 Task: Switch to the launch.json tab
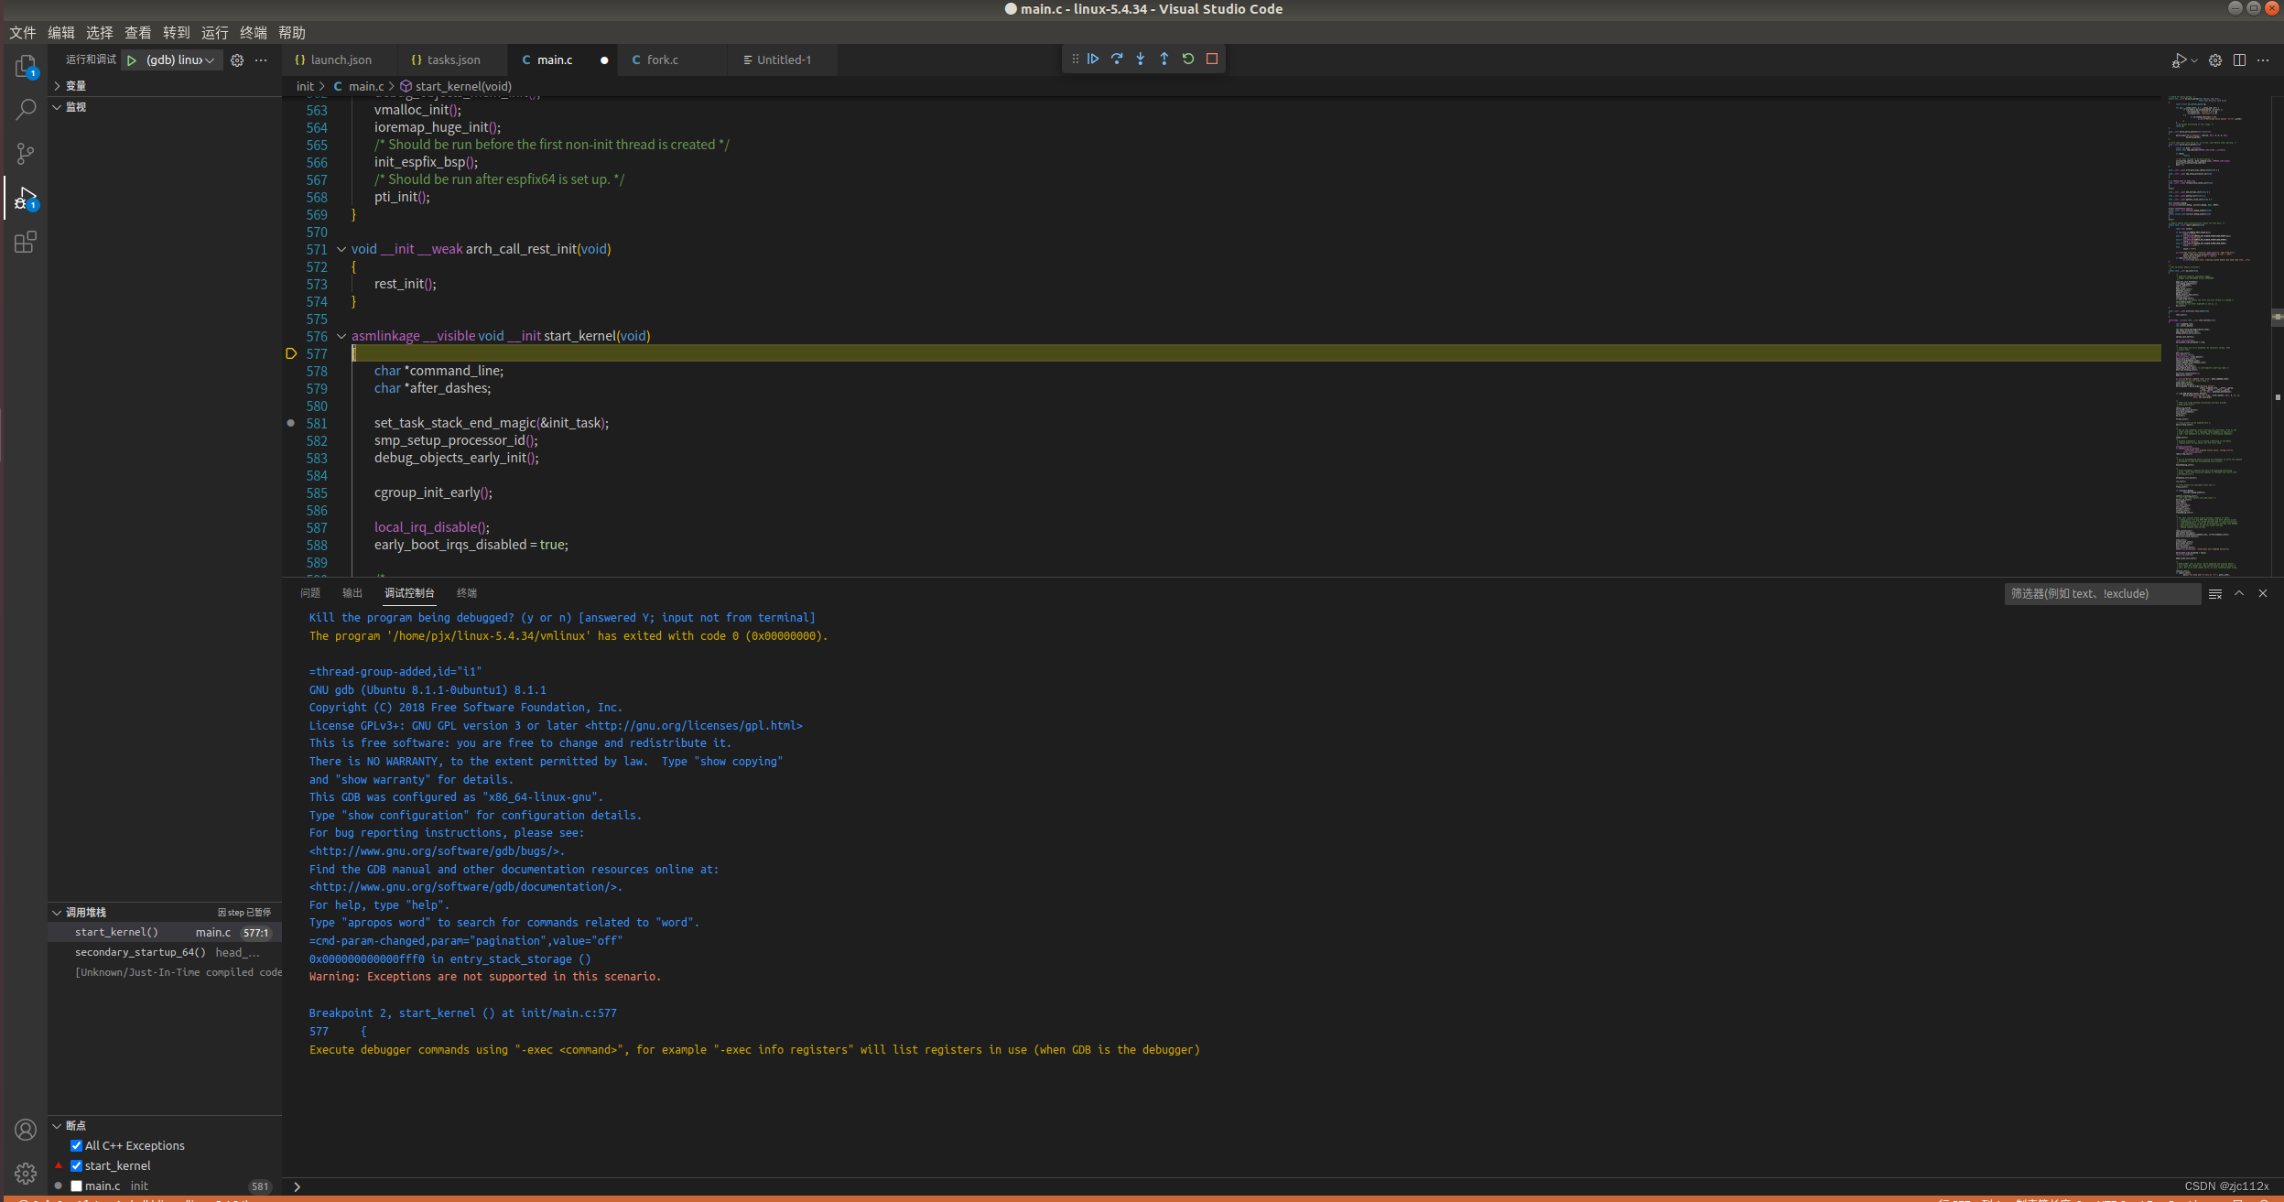tap(340, 60)
